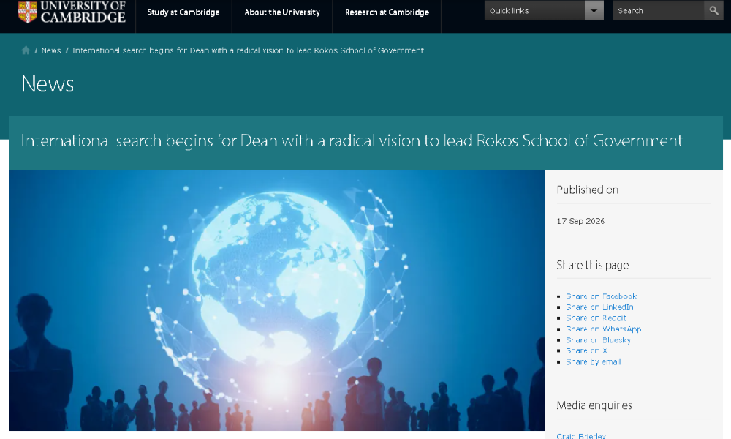Open the About the University menu
The height and width of the screenshot is (439, 731).
[x=282, y=12]
